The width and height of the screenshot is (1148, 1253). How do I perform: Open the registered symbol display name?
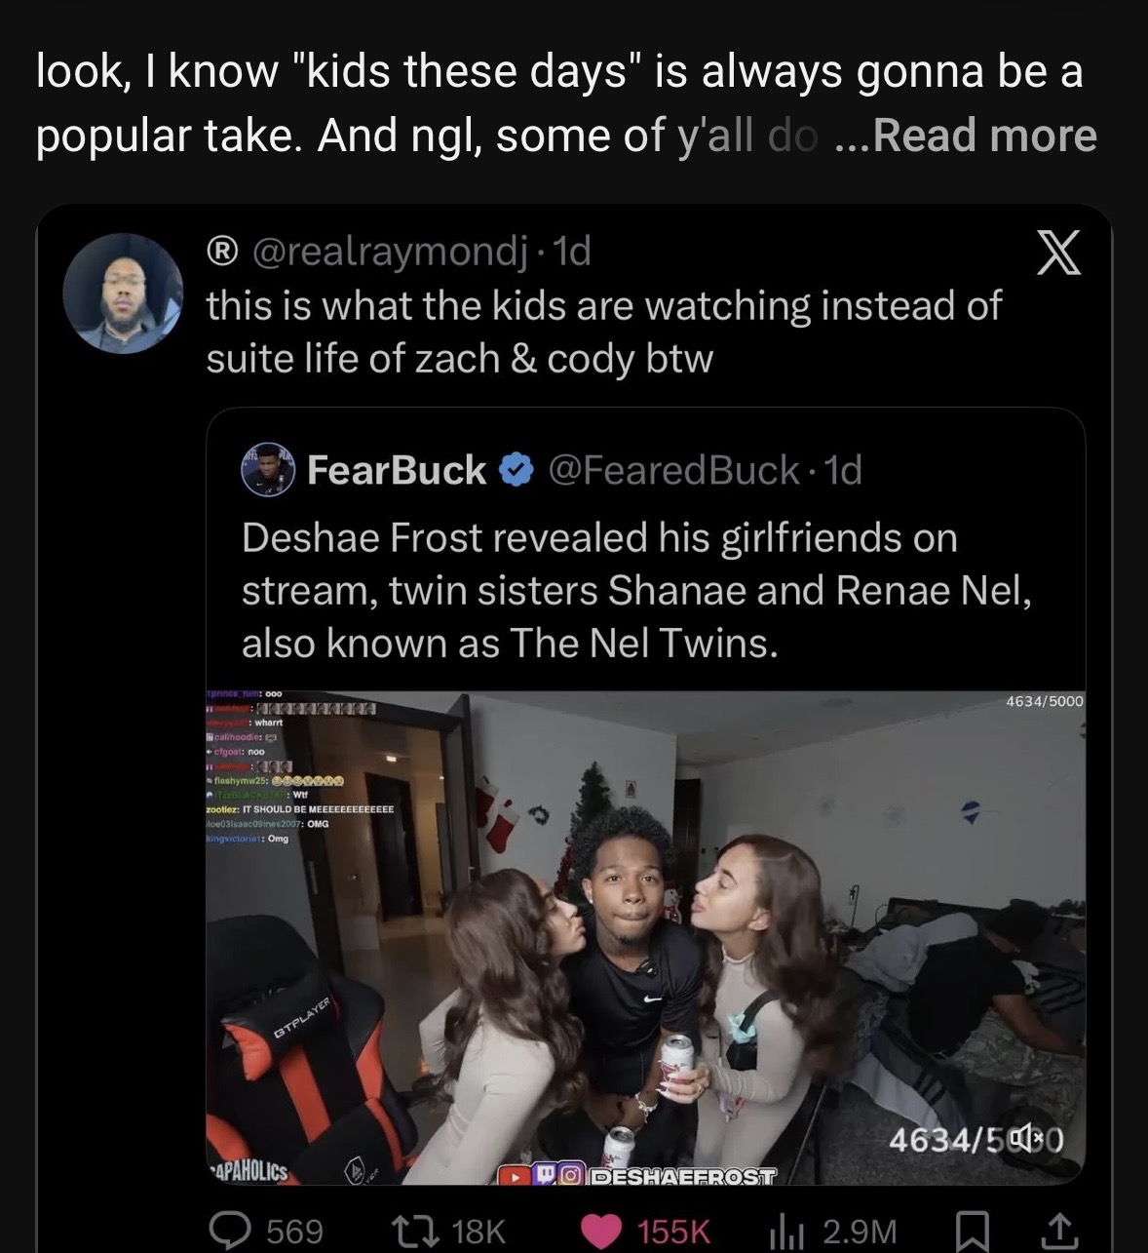[222, 253]
